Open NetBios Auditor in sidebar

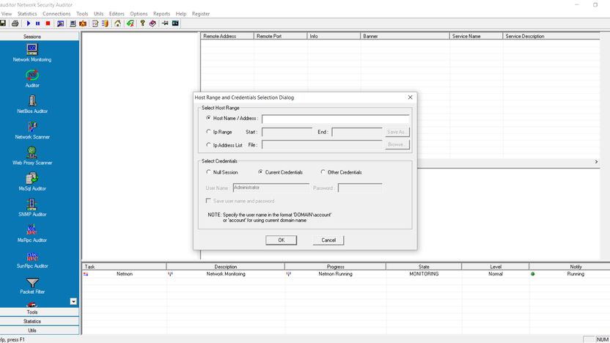pyautogui.click(x=32, y=104)
